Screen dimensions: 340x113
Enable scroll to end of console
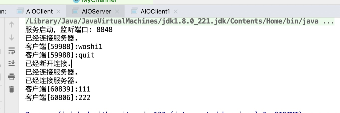12,63
